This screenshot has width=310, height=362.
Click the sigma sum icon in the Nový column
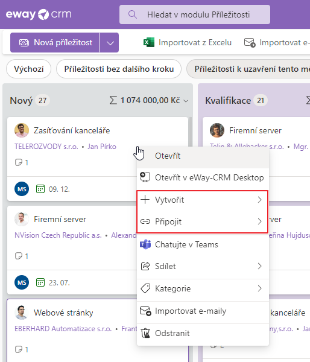pyautogui.click(x=113, y=100)
